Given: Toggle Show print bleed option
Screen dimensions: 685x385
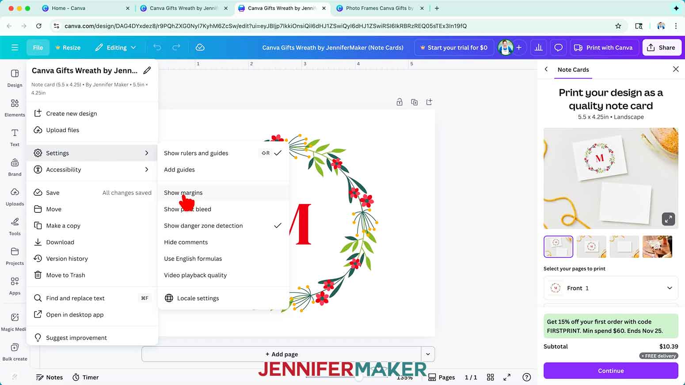Looking at the screenshot, I should click(223, 209).
